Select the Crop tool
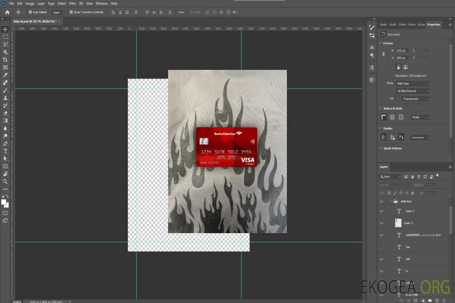Image resolution: width=455 pixels, height=303 pixels. [5, 60]
